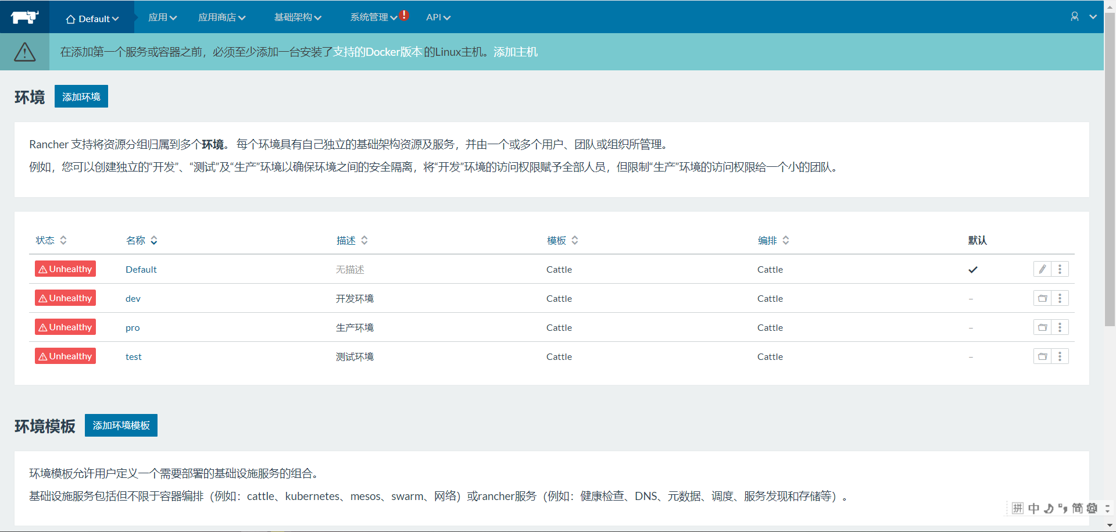
Task: Sort table by 状态 column
Action: point(51,240)
